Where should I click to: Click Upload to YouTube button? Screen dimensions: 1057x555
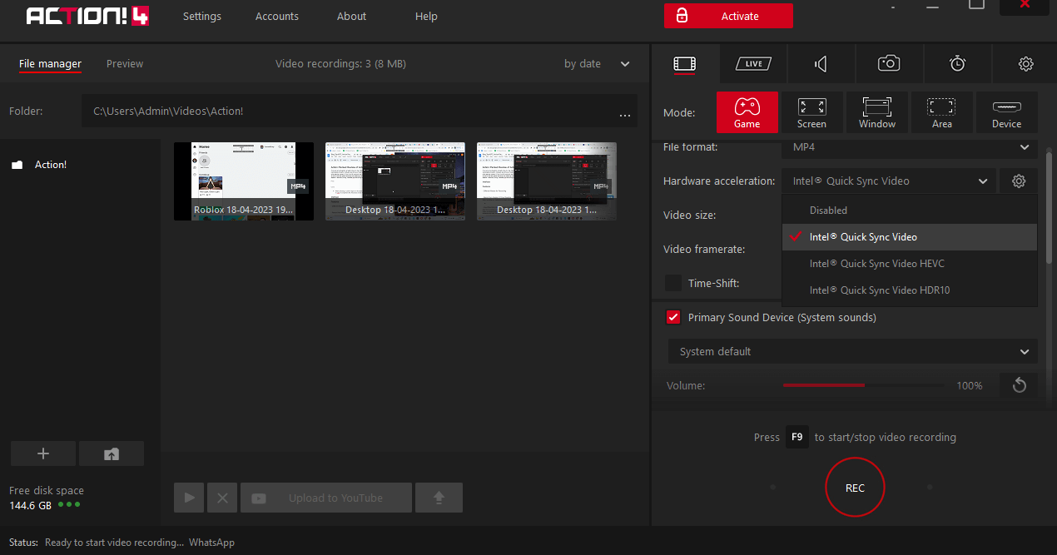(x=326, y=498)
